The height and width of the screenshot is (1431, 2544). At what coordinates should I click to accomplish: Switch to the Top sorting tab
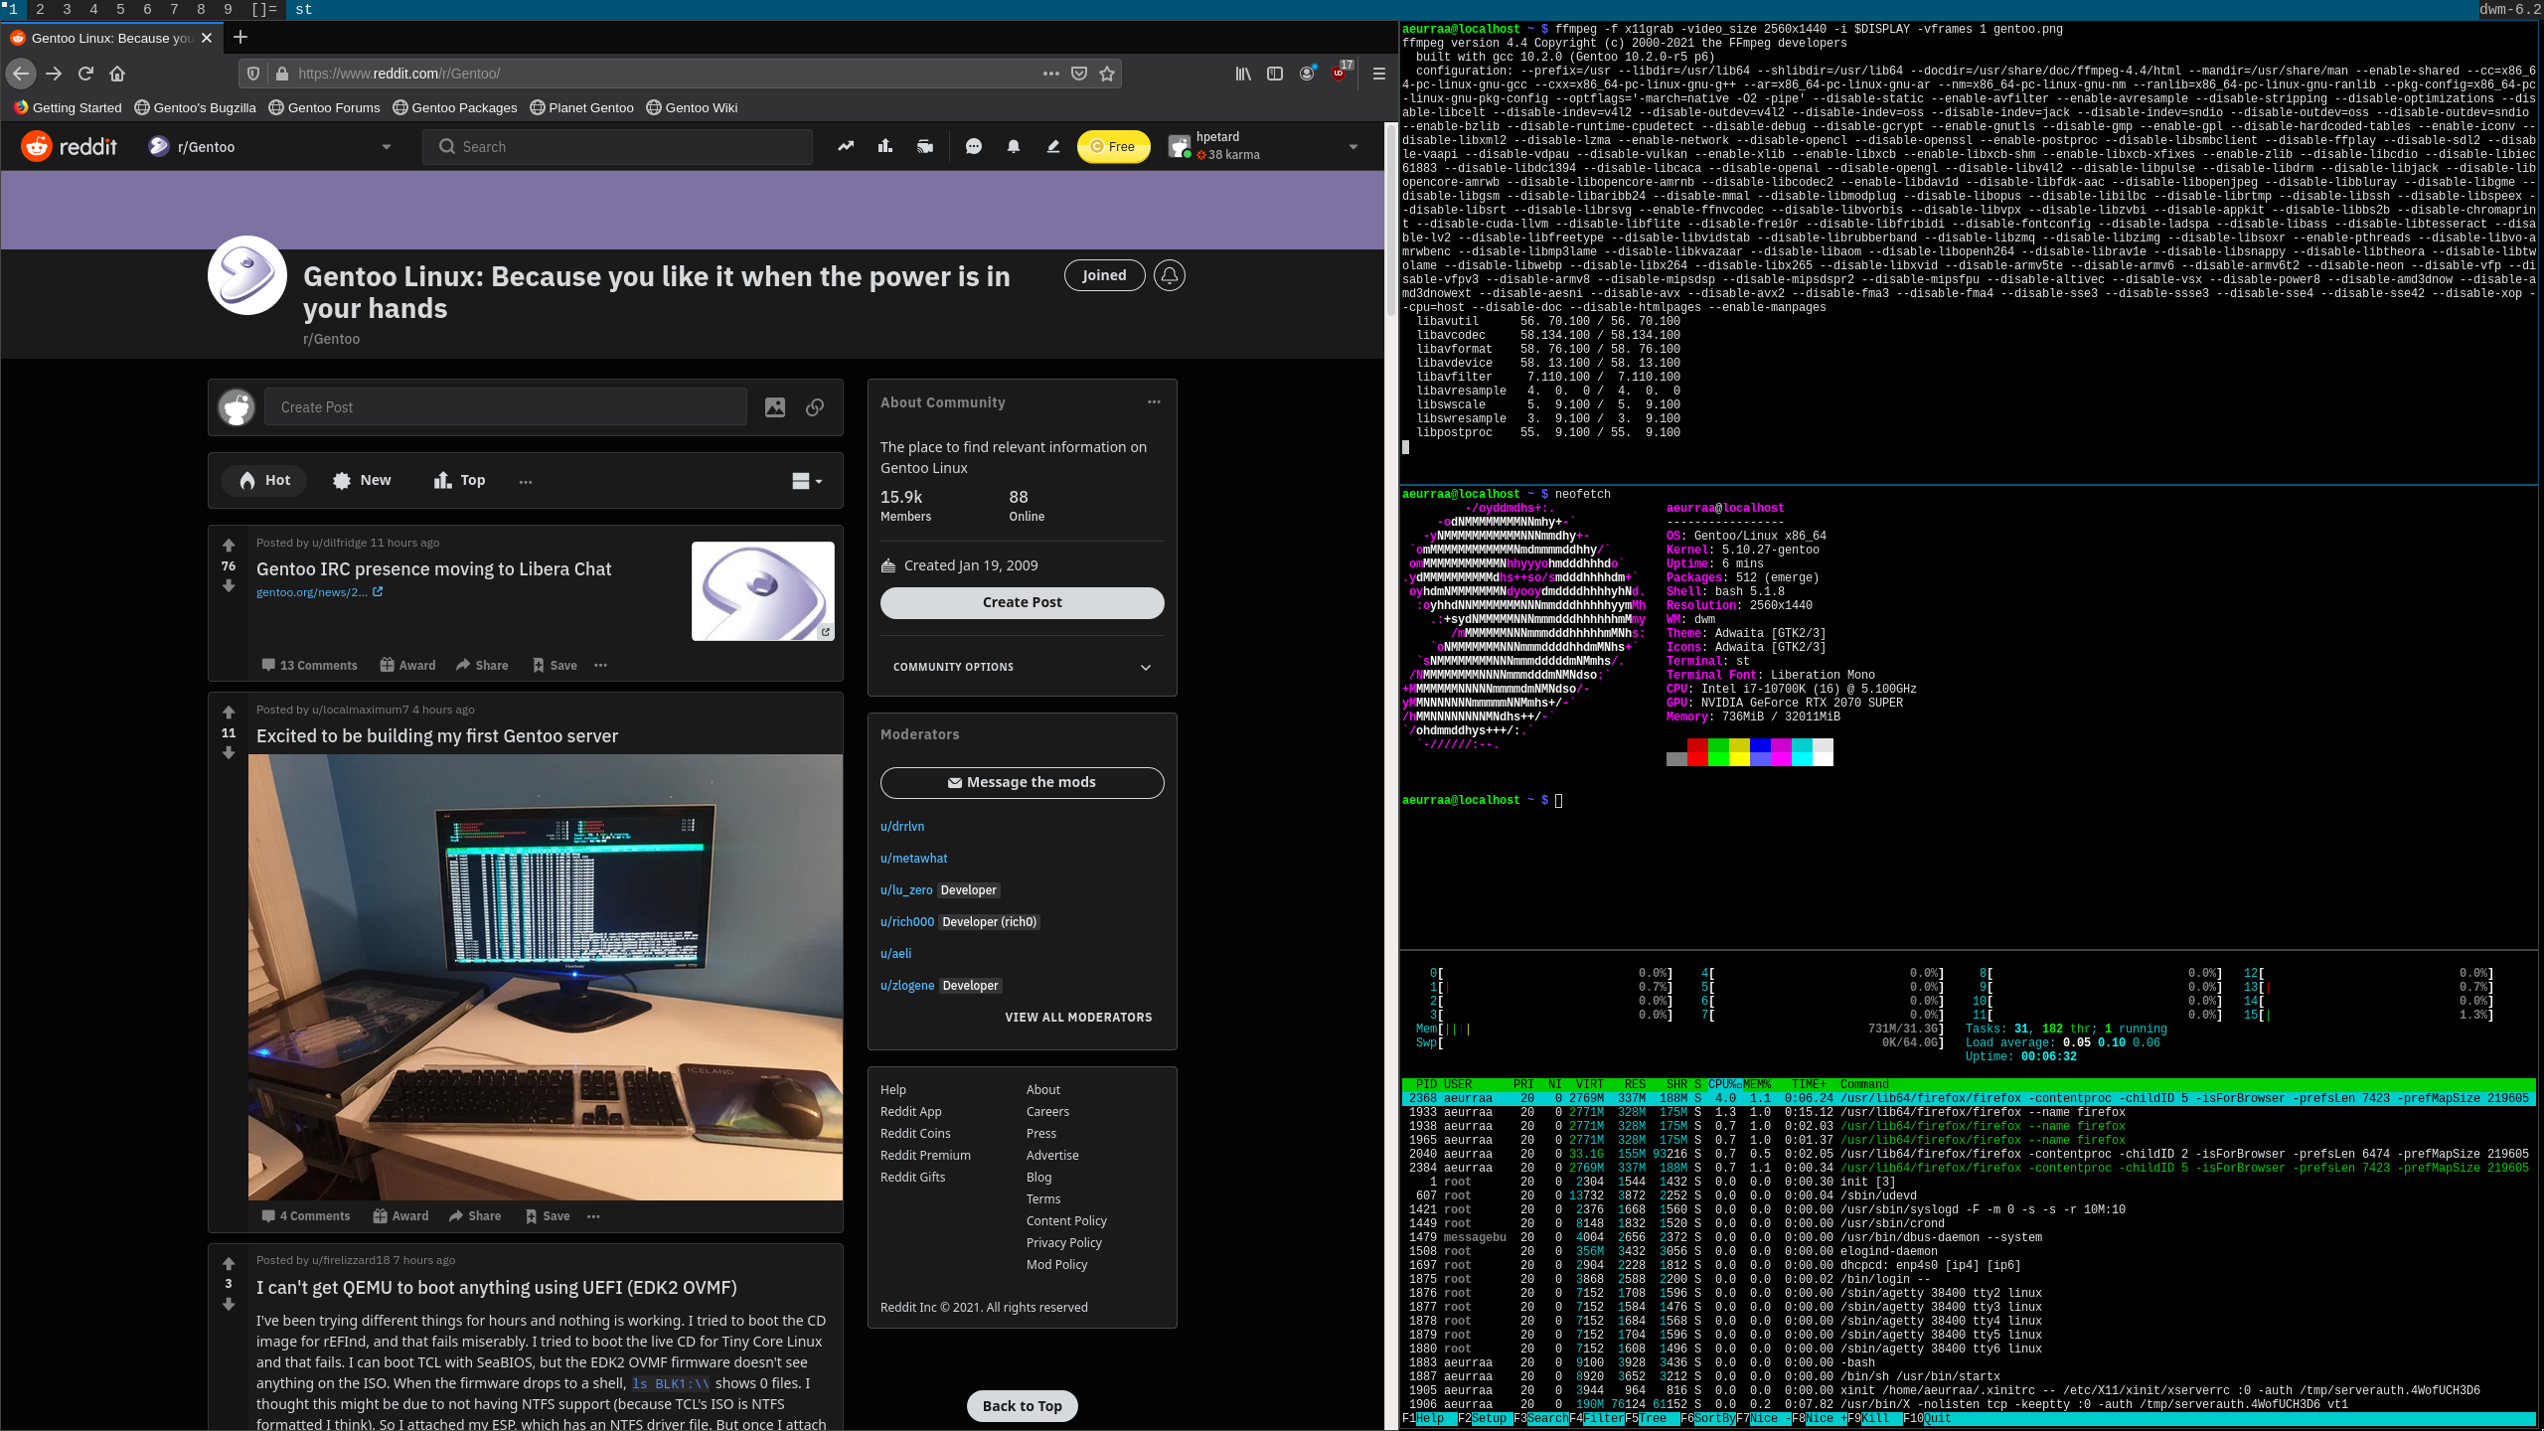coord(458,480)
